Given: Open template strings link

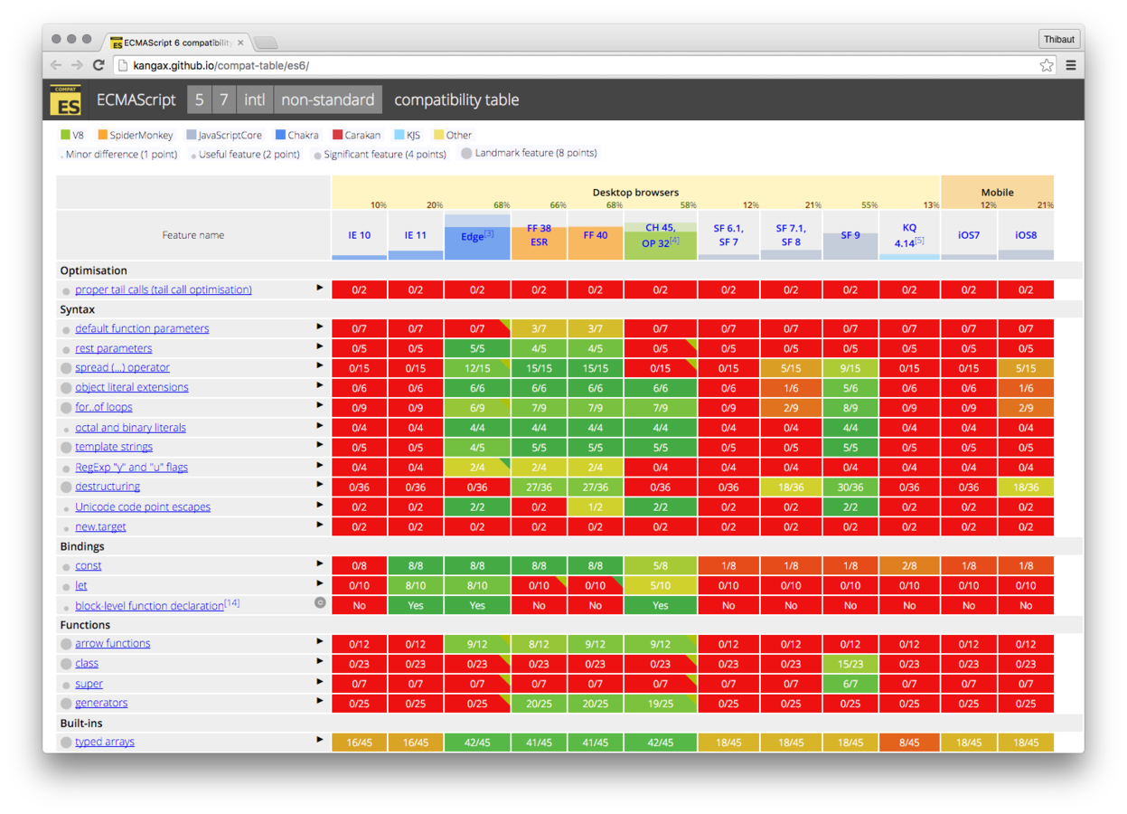Looking at the screenshot, I should click(x=114, y=447).
